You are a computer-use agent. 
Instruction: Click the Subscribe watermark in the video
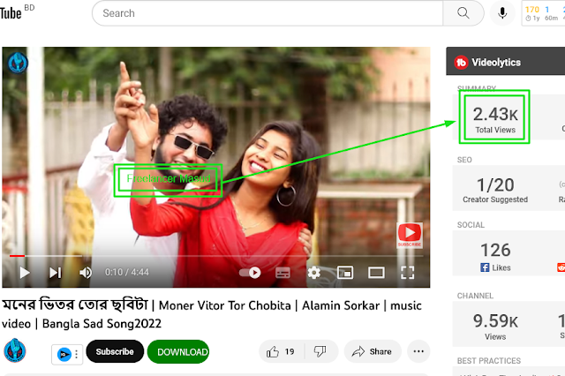pos(410,235)
